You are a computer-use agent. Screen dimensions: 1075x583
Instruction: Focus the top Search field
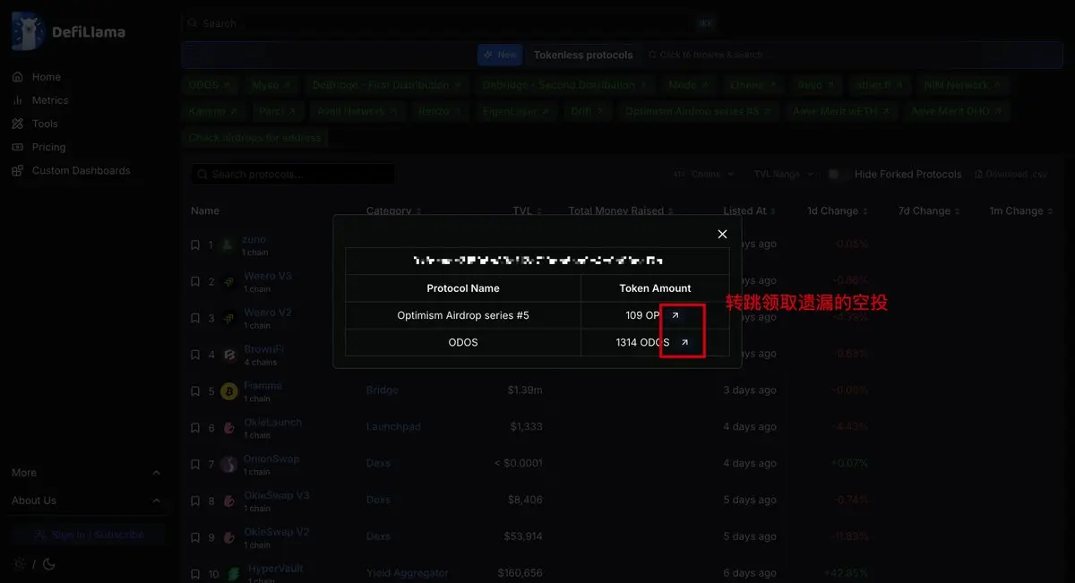[448, 23]
